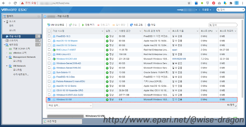This screenshot has width=246, height=127.
Task: Open the Pinterest extension icon
Action: (213, 3)
